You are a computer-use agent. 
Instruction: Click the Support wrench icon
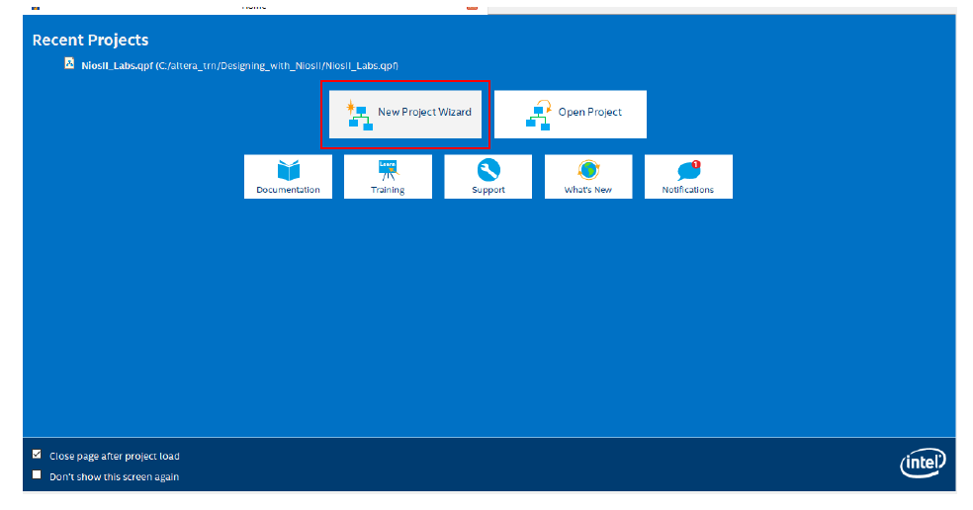488,170
